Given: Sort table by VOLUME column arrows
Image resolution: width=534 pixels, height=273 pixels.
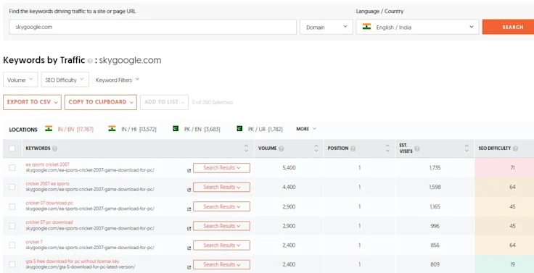Looking at the screenshot, I should pyautogui.click(x=316, y=148).
